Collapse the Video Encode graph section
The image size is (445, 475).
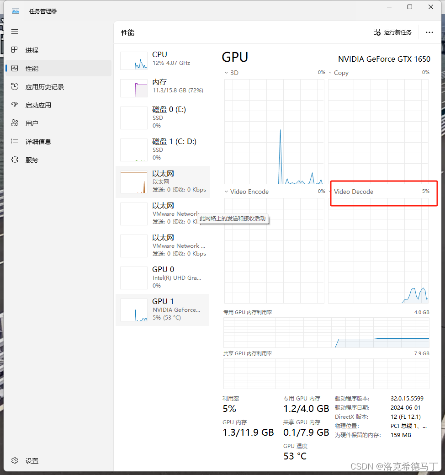[226, 192]
